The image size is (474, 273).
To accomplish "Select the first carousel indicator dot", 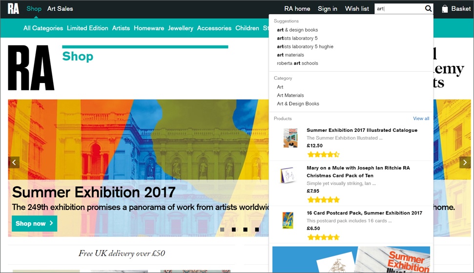I will (x=222, y=230).
